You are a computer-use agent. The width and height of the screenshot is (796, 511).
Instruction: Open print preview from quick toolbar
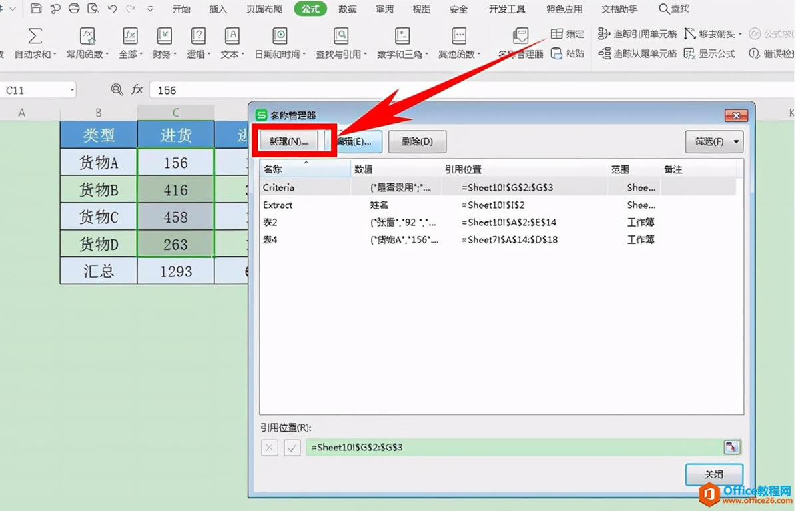93,9
